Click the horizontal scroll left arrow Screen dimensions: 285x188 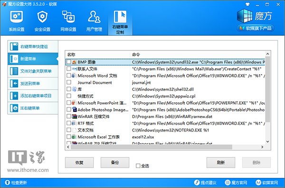point(68,147)
